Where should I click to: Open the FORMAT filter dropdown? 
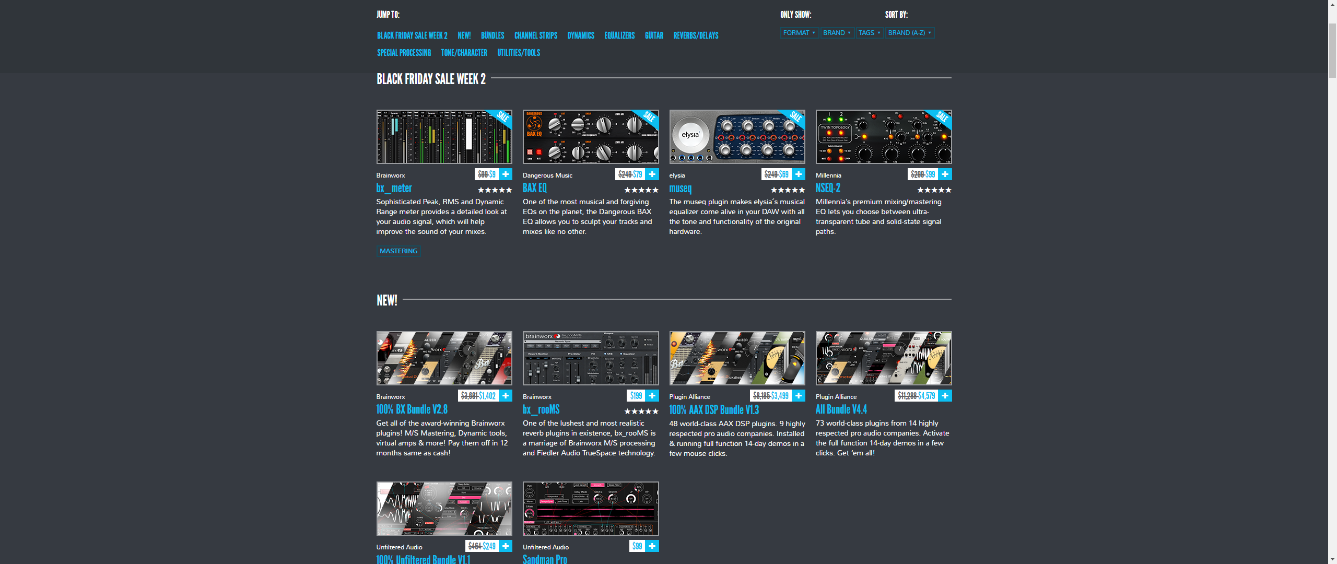coord(800,33)
